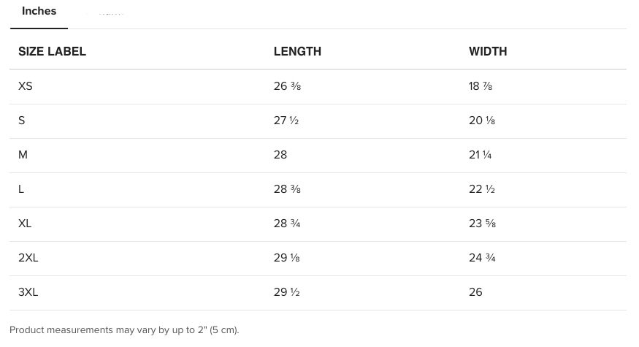Select the S size row label
Image resolution: width=639 pixels, height=347 pixels.
click(22, 121)
